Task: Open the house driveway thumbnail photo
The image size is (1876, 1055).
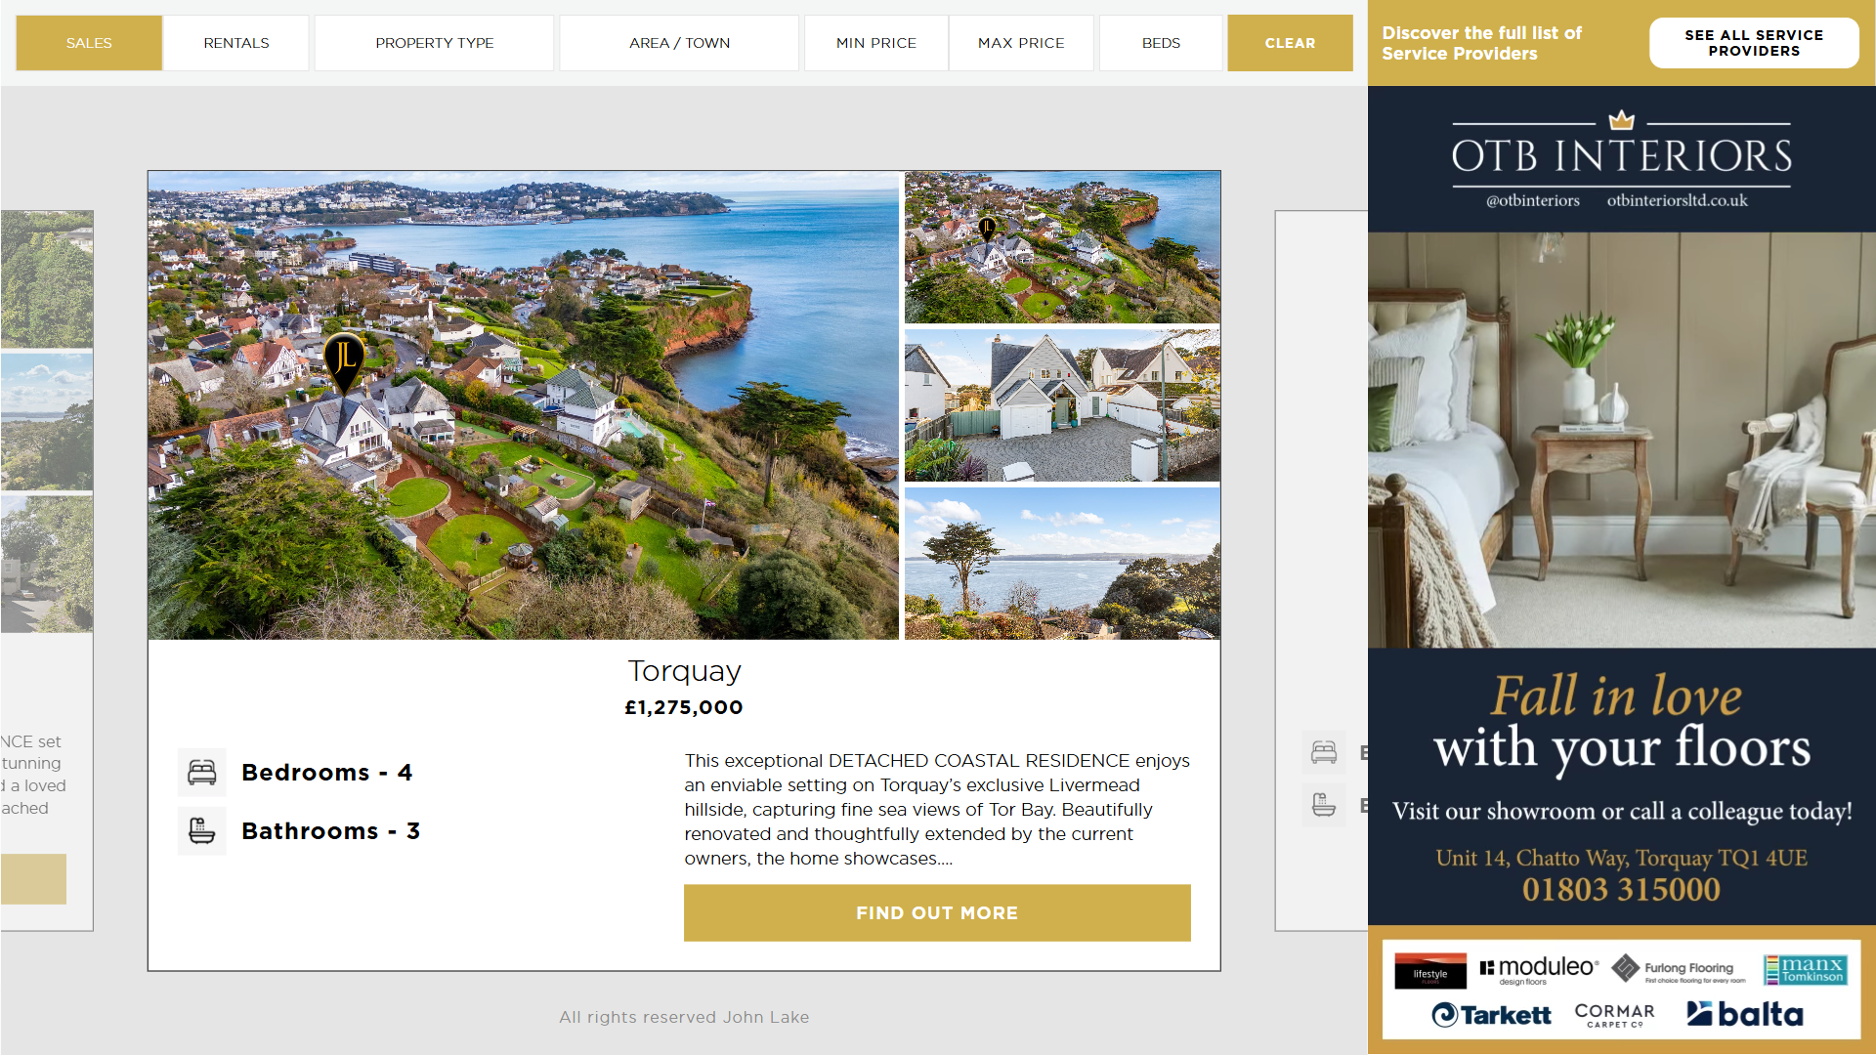Action: [x=1062, y=405]
